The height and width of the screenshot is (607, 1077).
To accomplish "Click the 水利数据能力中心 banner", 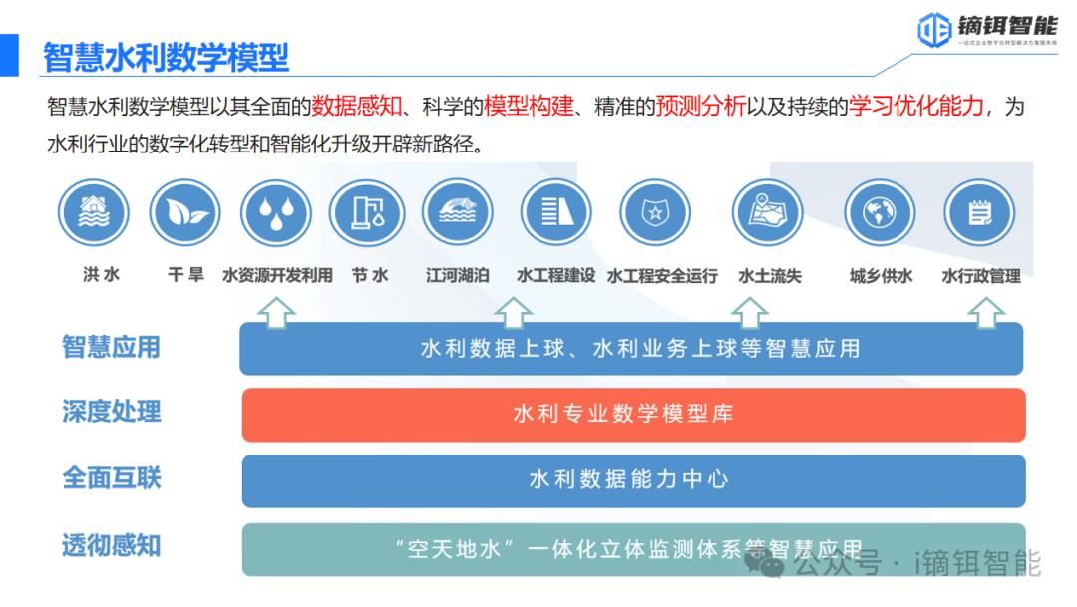I will click(631, 481).
